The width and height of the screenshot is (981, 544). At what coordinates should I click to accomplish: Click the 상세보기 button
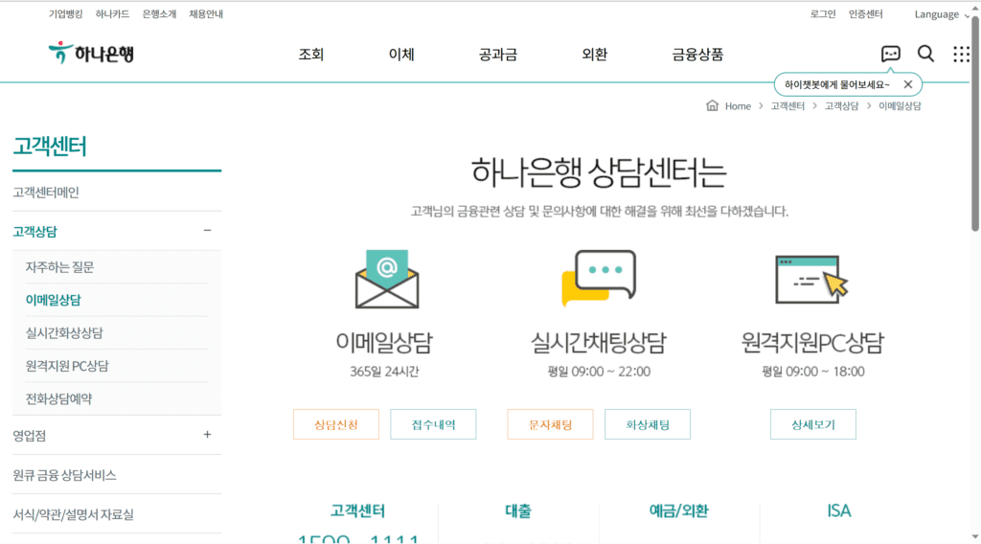812,424
